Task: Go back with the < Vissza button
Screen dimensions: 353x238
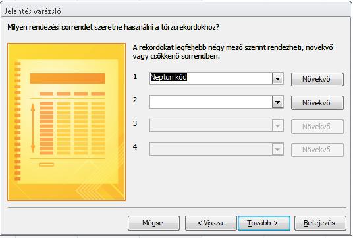Action: (x=211, y=223)
